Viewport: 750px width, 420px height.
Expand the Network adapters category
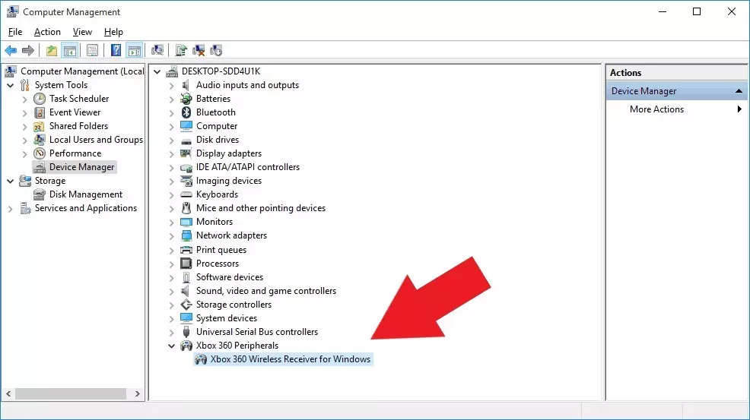point(172,235)
